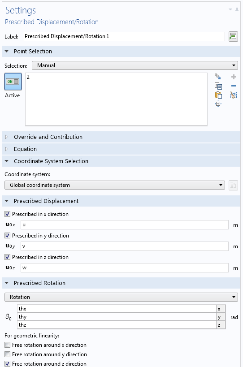243x367 pixels.
Task: Toggle the Active selection ON switch
Action: (13, 82)
